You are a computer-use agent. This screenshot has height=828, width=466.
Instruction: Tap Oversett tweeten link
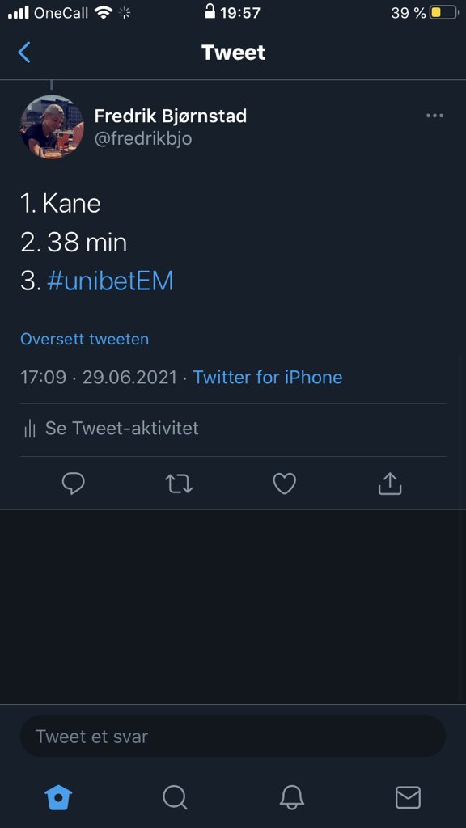point(84,339)
